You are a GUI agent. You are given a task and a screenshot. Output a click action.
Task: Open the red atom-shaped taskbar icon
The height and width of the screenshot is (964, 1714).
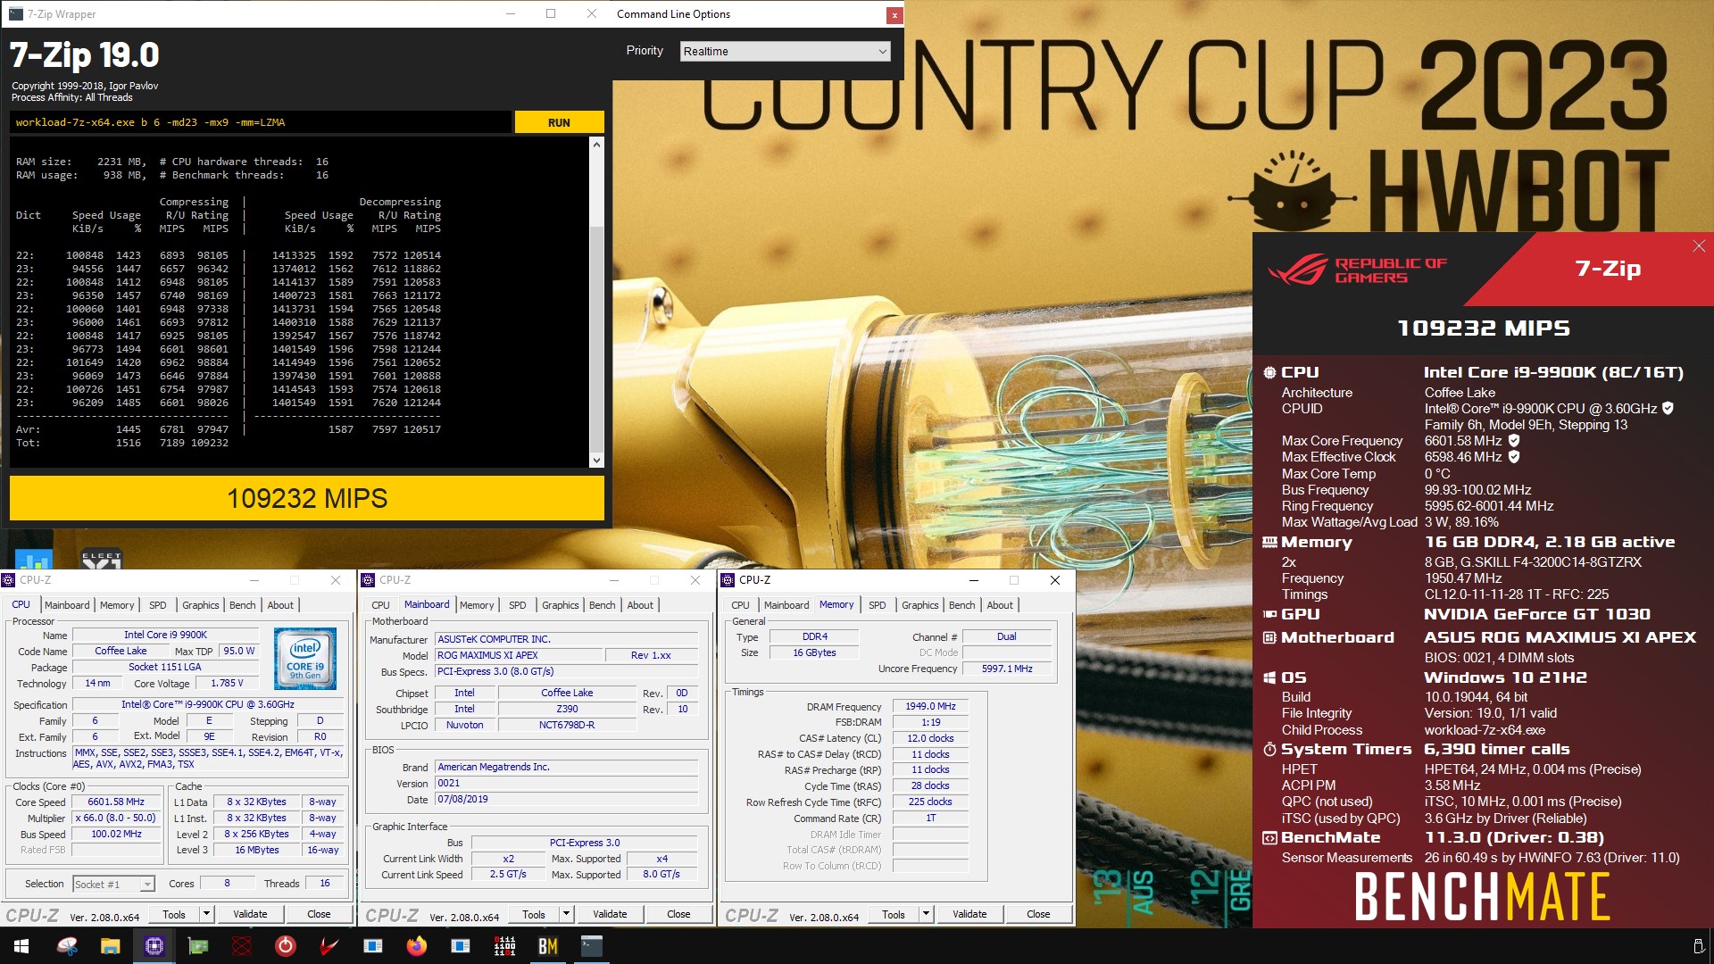pos(242,946)
